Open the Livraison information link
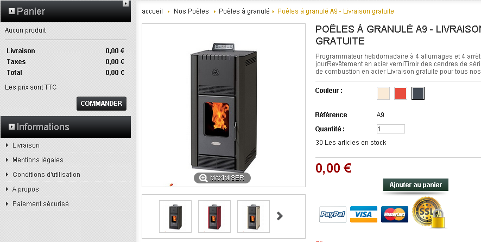The height and width of the screenshot is (242, 481). (x=26, y=145)
